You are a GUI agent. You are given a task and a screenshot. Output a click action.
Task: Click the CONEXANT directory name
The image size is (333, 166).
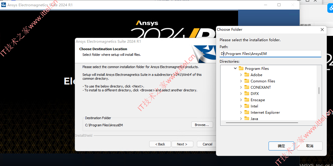pos(261,87)
